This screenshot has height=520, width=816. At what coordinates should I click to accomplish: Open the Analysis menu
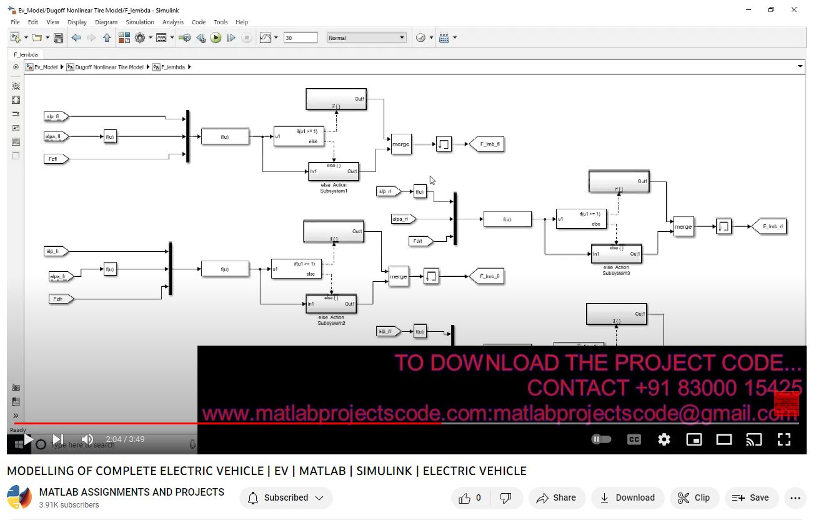(173, 22)
